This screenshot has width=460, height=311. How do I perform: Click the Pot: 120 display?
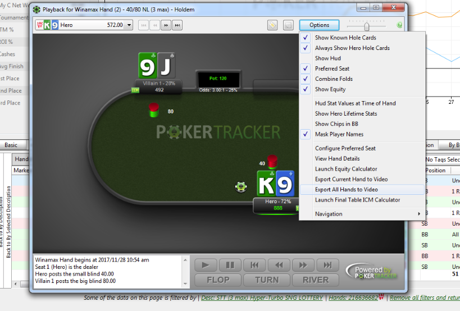coord(218,79)
